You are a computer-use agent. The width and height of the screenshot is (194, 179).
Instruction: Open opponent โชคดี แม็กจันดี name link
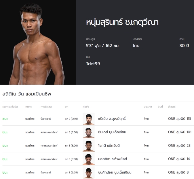[x=109, y=146]
